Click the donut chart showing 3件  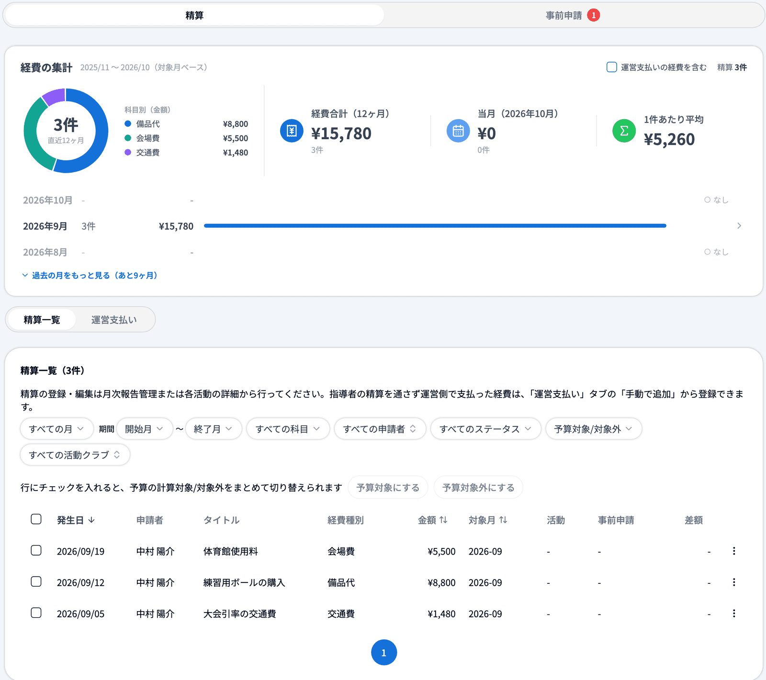click(x=66, y=131)
